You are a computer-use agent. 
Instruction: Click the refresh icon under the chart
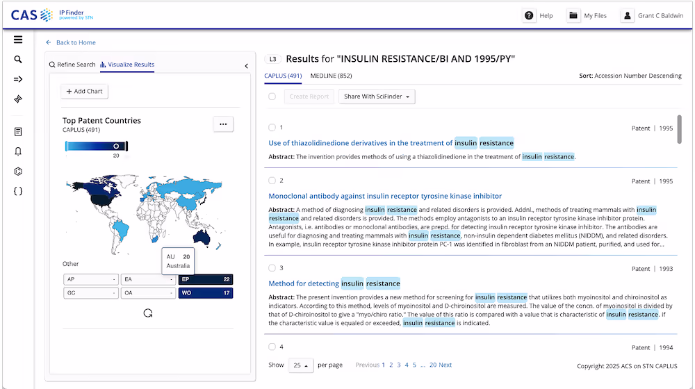click(x=148, y=313)
